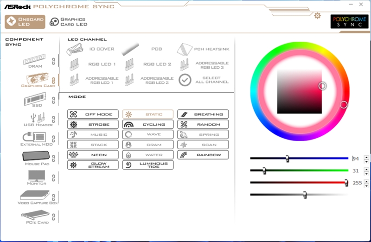Toggle the External HDD sync link
Image resolution: width=371 pixels, height=242 pixels.
pyautogui.click(x=53, y=139)
